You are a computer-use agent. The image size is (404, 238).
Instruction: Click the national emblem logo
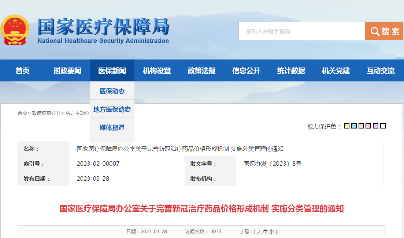point(15,30)
